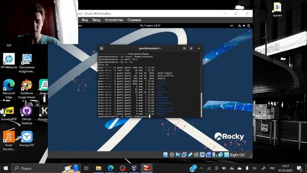Click the Поиск search box on taskbar
This screenshot has width=307, height=173.
(x=46, y=168)
